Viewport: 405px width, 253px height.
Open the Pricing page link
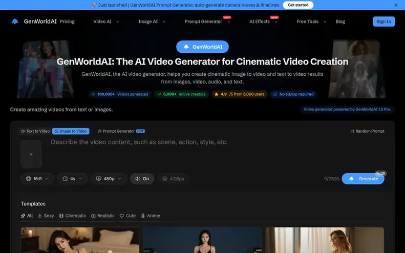point(67,22)
